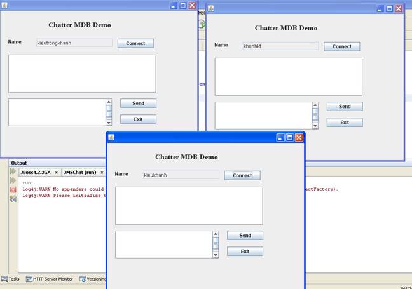Viewport: 412px width, 289px height.
Task: Click scroll up arrow in kieukhanh message box
Action: [216, 234]
